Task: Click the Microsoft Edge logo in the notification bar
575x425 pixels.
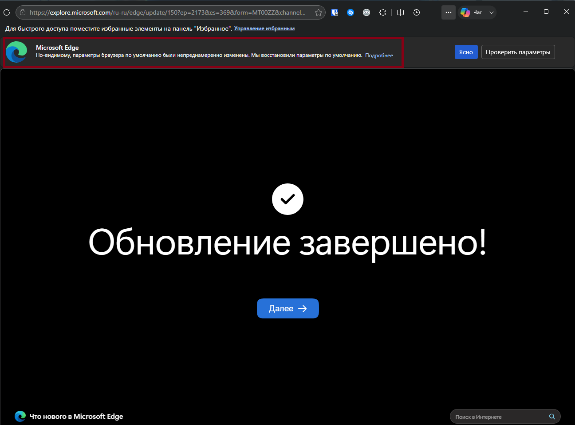Action: pyautogui.click(x=16, y=52)
